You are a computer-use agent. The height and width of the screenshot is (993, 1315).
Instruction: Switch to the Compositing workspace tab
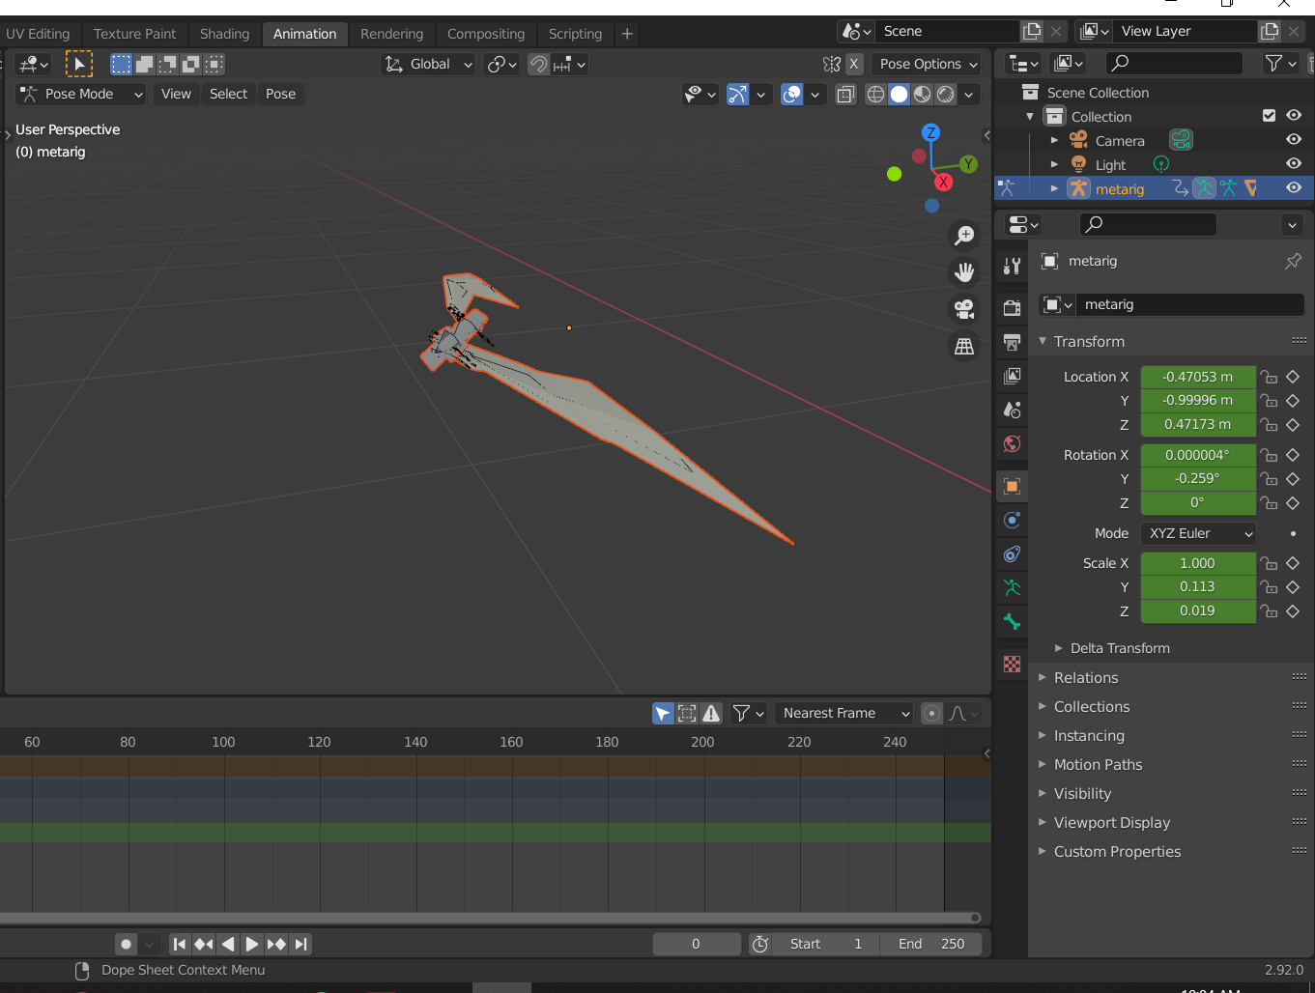coord(486,34)
